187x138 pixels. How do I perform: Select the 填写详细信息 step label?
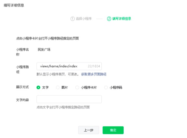pyautogui.click(x=122, y=19)
